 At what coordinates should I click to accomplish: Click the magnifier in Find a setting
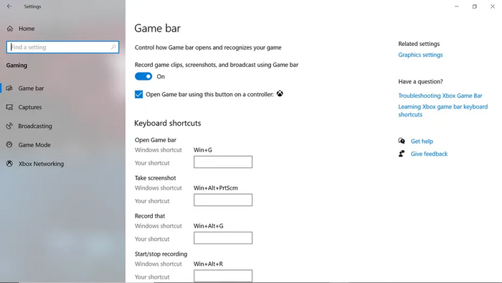point(113,47)
